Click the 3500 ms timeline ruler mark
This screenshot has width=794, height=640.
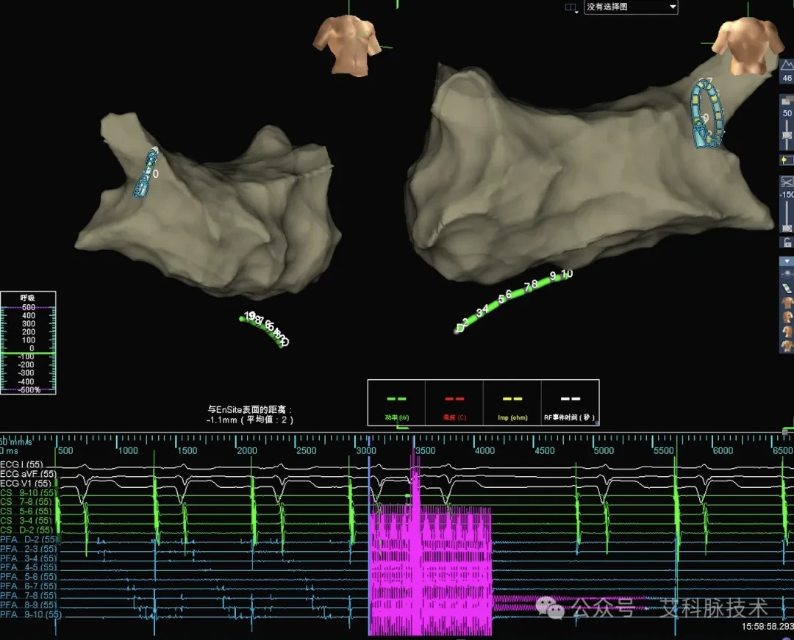point(424,450)
